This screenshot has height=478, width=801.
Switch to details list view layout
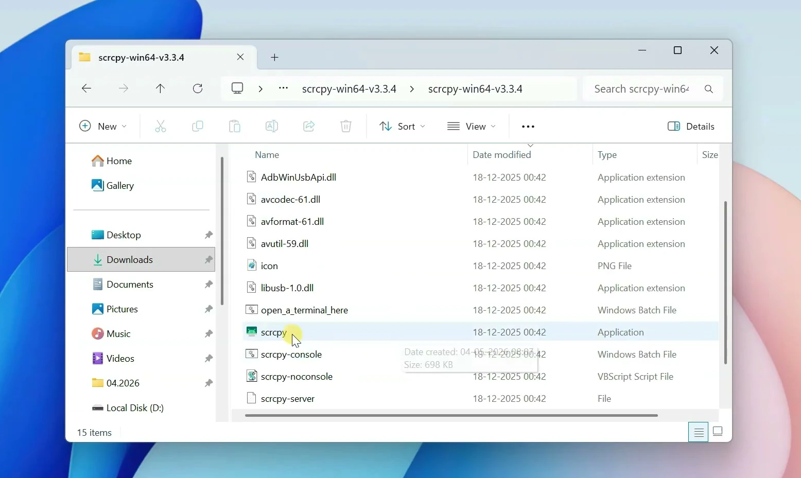tap(699, 432)
